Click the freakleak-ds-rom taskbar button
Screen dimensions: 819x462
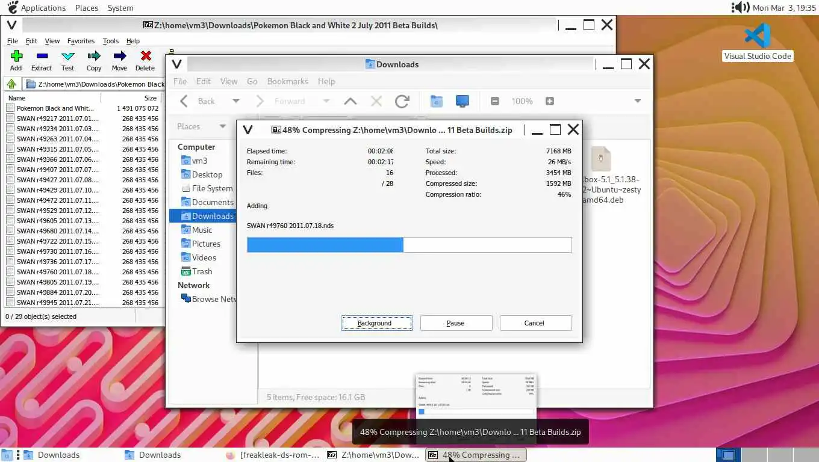click(x=273, y=455)
